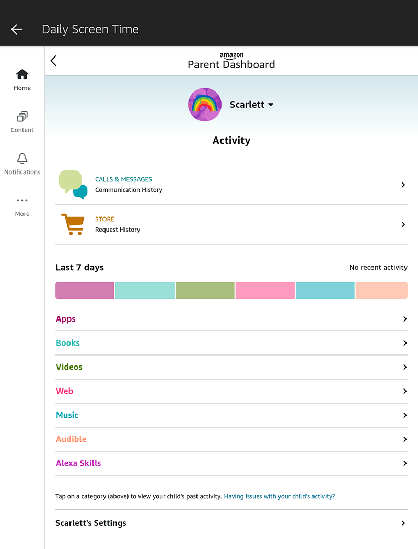Tap the back arrow in Daily Screen Time header
418x549 pixels.
[17, 29]
